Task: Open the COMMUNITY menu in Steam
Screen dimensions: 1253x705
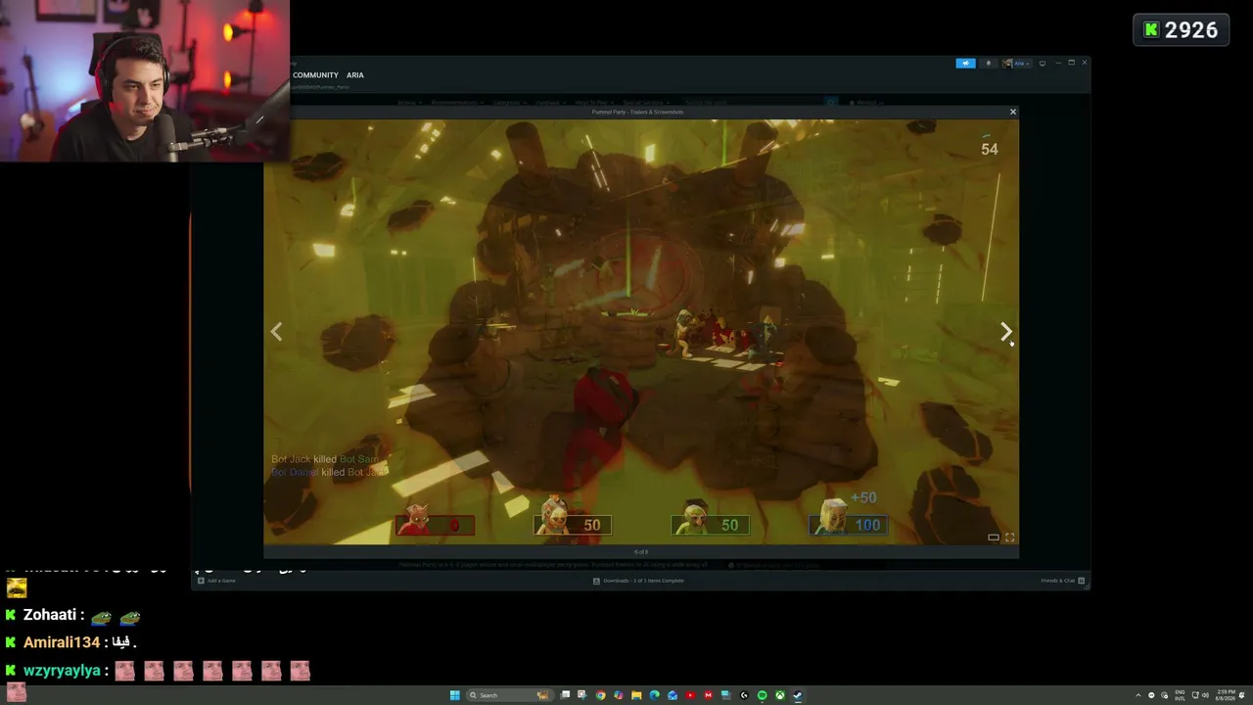Action: click(315, 75)
